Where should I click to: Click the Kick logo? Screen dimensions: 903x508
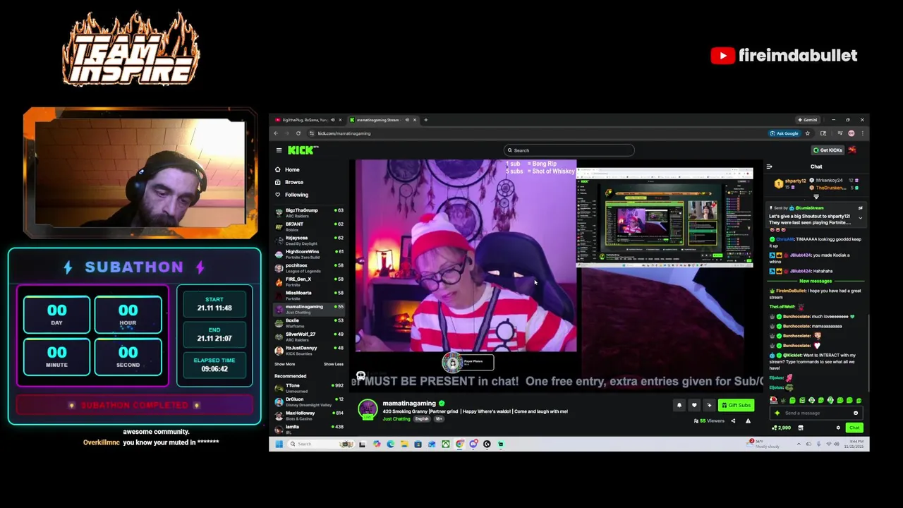[x=303, y=150]
